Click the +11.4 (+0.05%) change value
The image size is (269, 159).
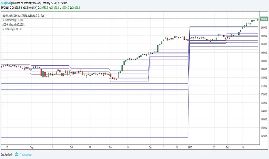tap(30, 8)
